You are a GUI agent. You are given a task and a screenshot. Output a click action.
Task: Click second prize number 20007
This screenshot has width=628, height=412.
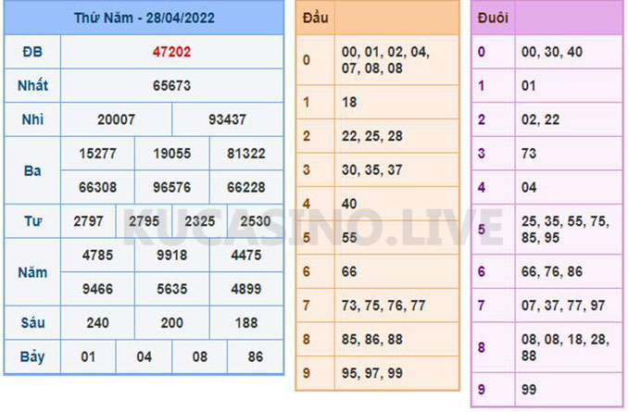pyautogui.click(x=116, y=119)
